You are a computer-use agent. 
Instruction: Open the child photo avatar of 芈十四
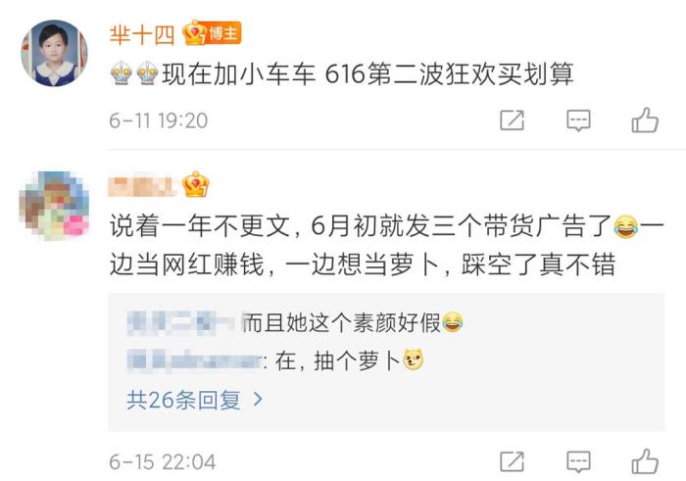click(54, 53)
